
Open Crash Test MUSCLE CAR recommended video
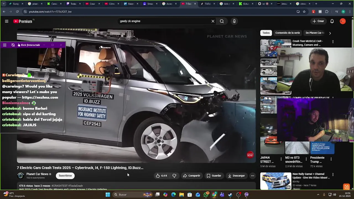pos(308,43)
